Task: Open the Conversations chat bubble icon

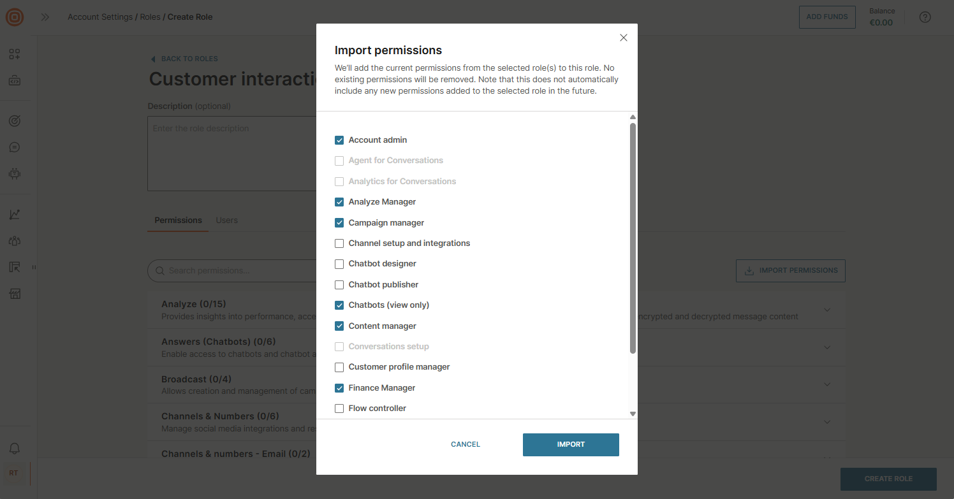Action: coord(14,147)
